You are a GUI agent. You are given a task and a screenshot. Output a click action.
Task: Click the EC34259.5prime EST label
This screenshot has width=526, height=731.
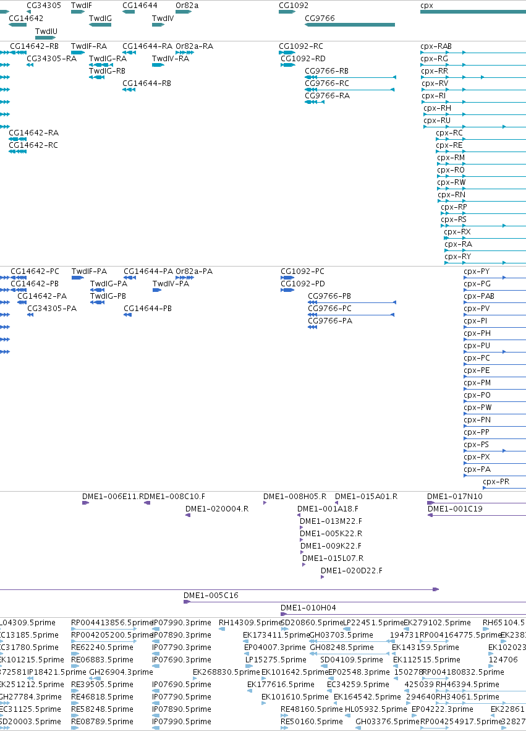point(358,685)
